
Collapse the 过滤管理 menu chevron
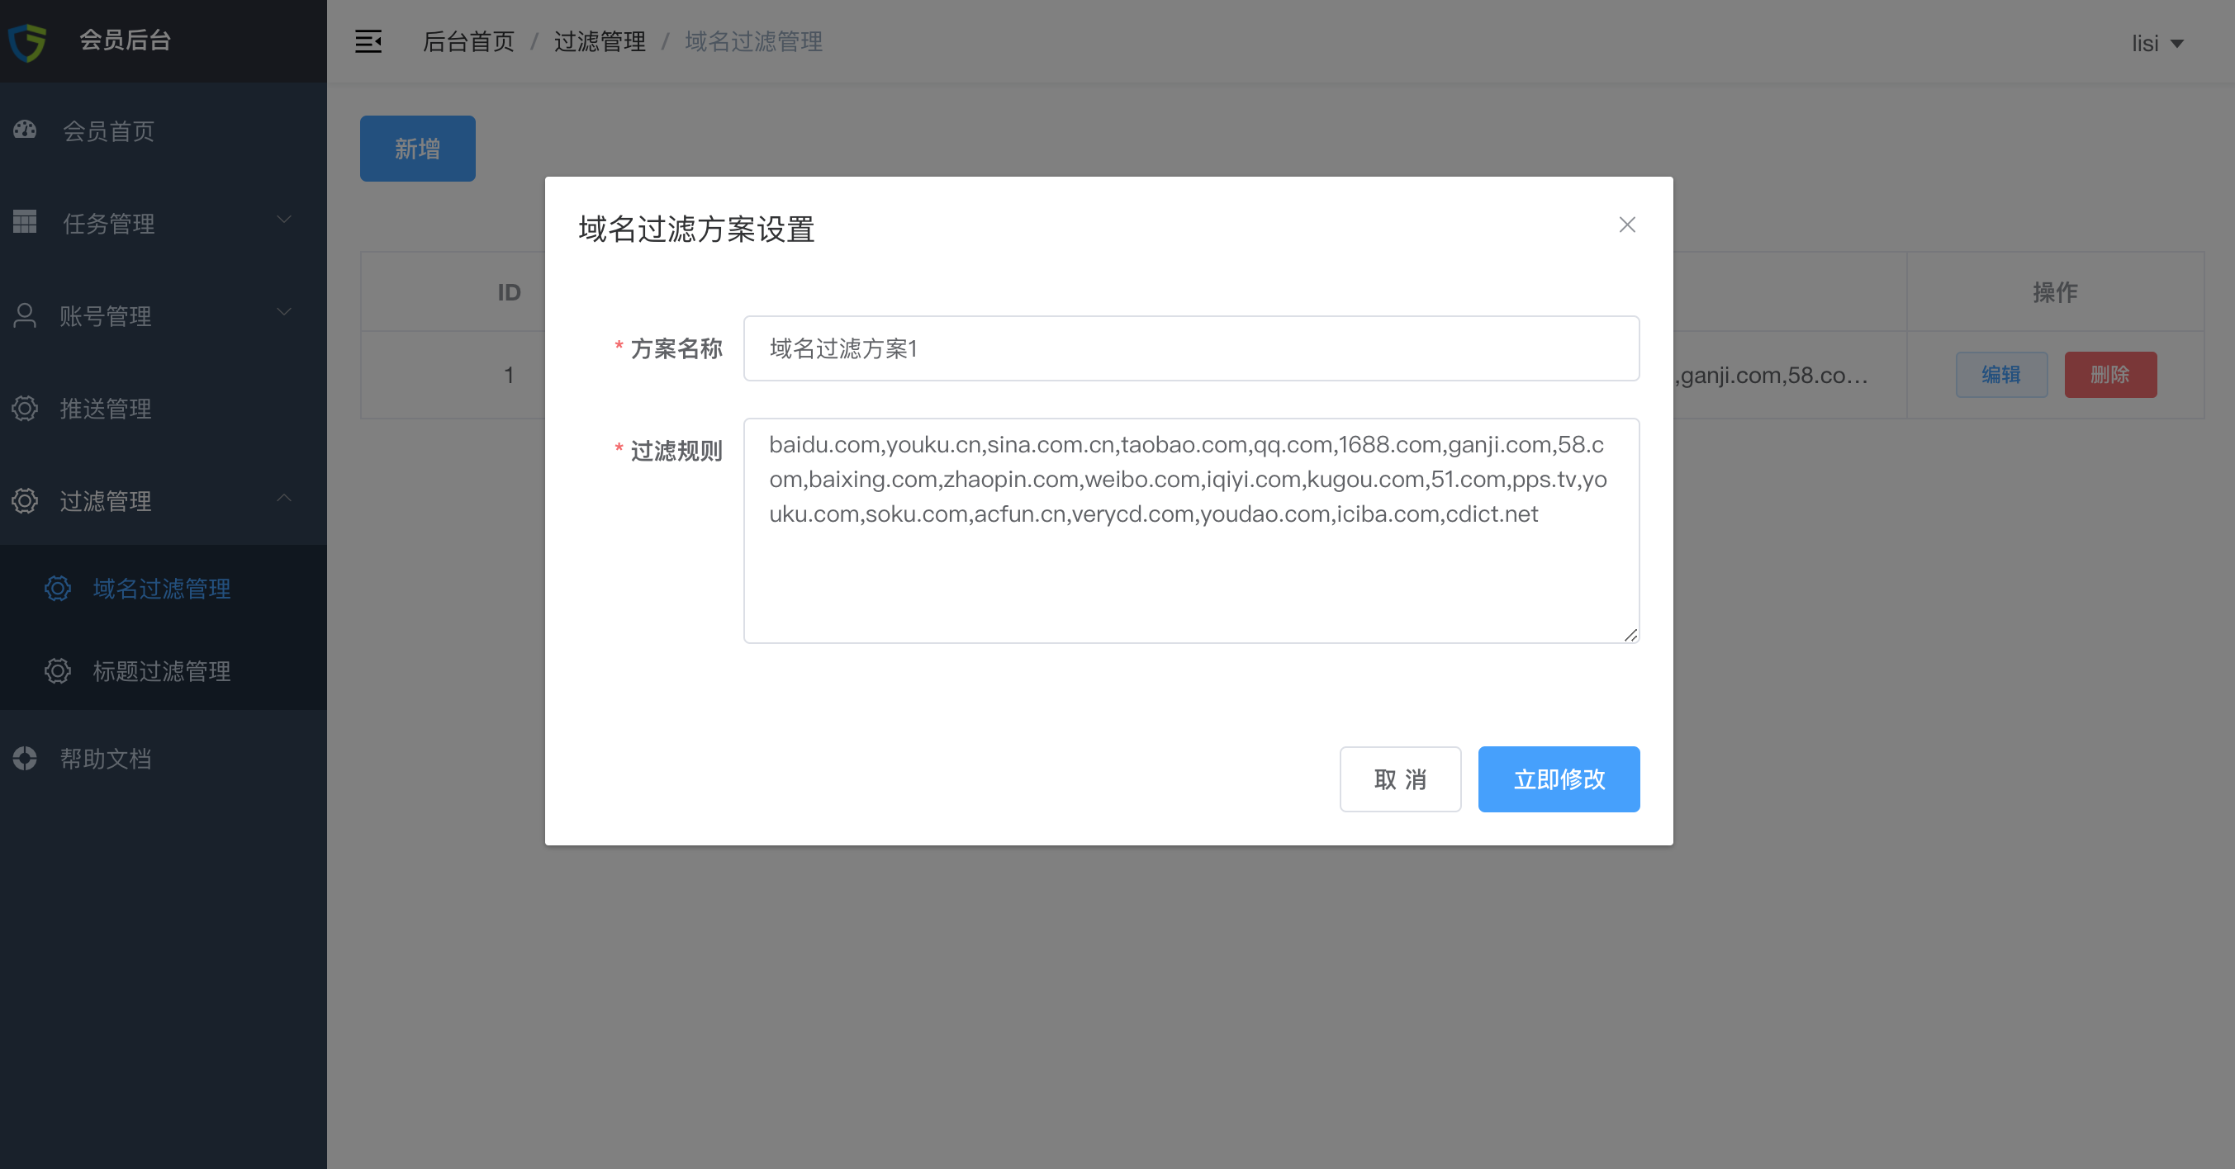click(x=284, y=498)
